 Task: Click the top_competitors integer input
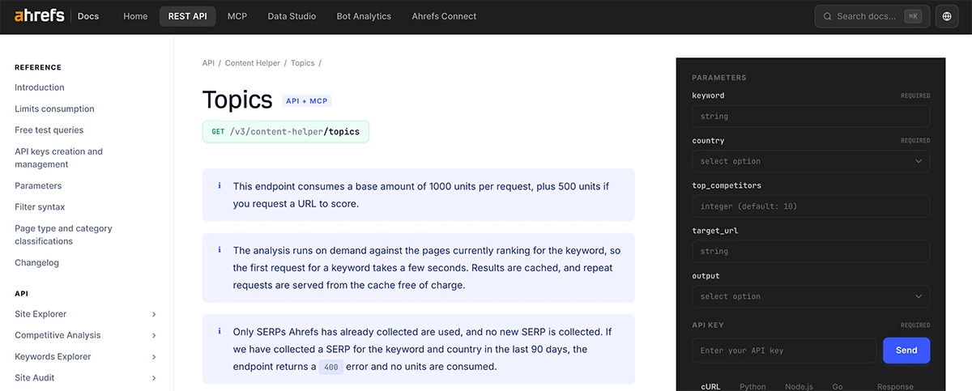pyautogui.click(x=811, y=206)
